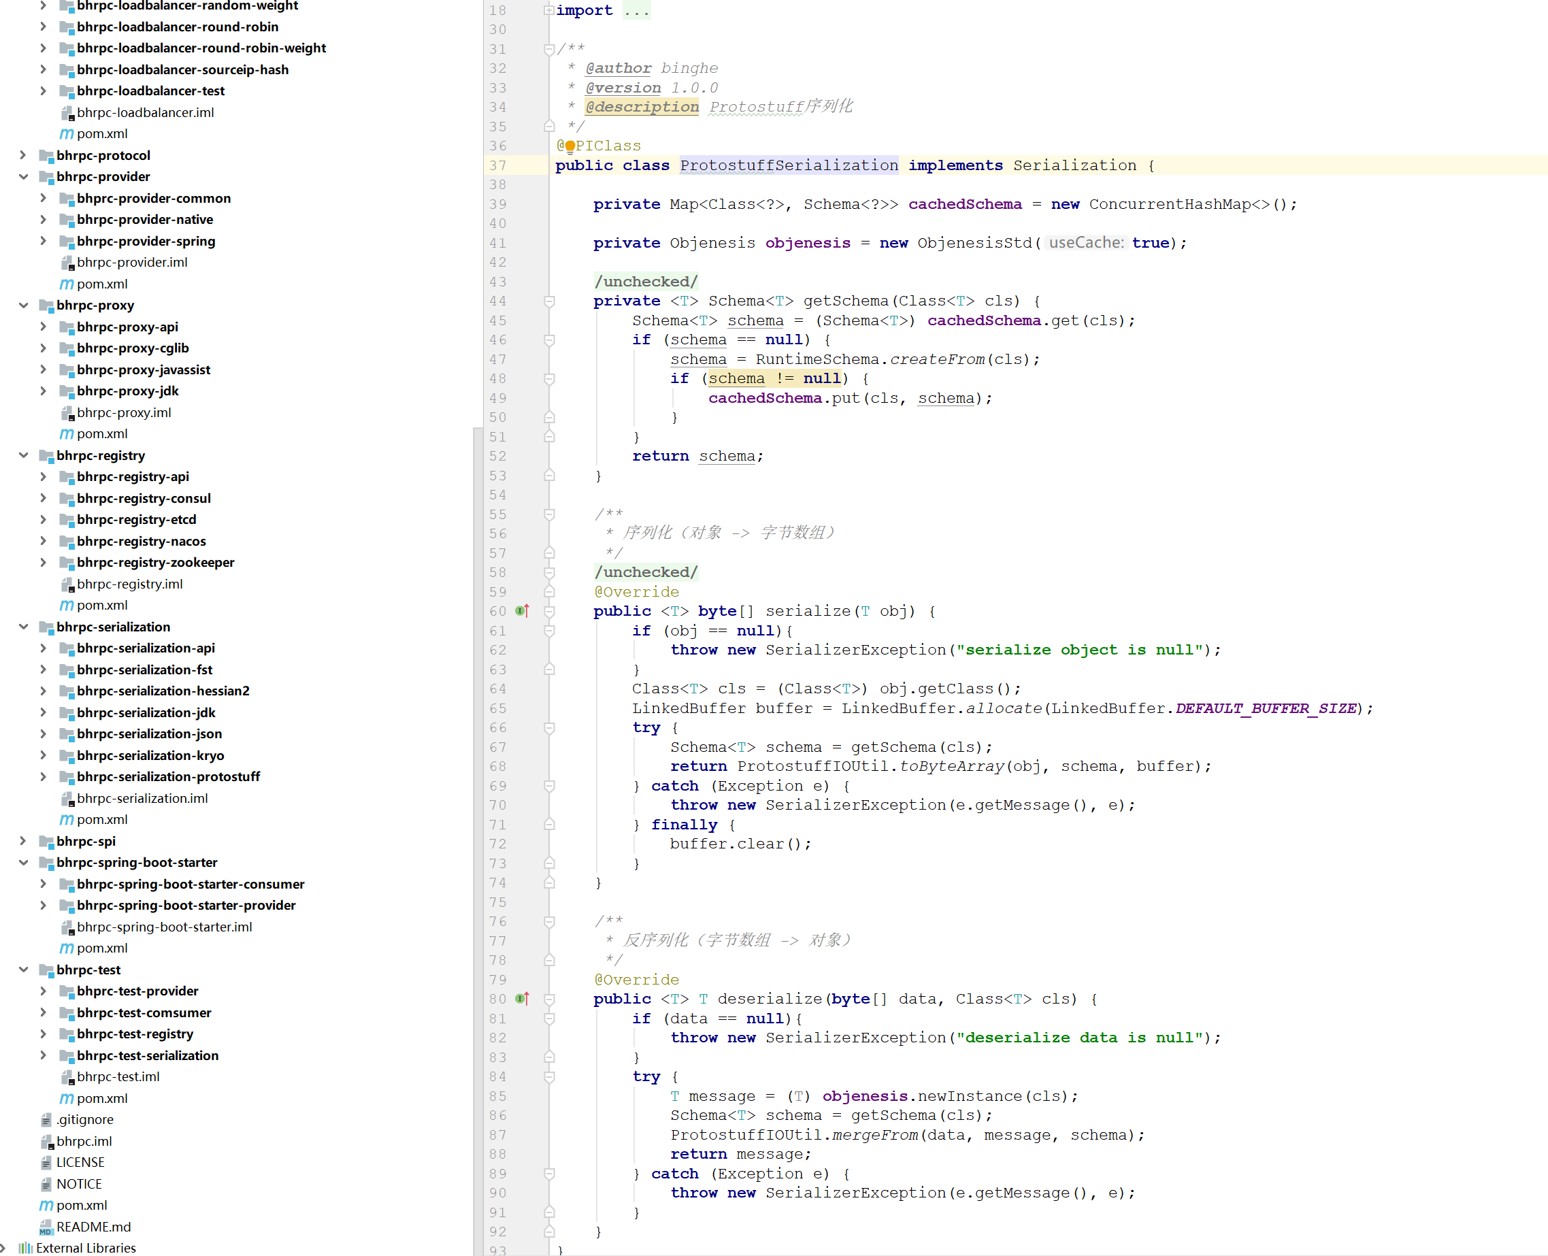Fold the try block in serialize
This screenshot has height=1256, width=1548.
click(x=549, y=728)
